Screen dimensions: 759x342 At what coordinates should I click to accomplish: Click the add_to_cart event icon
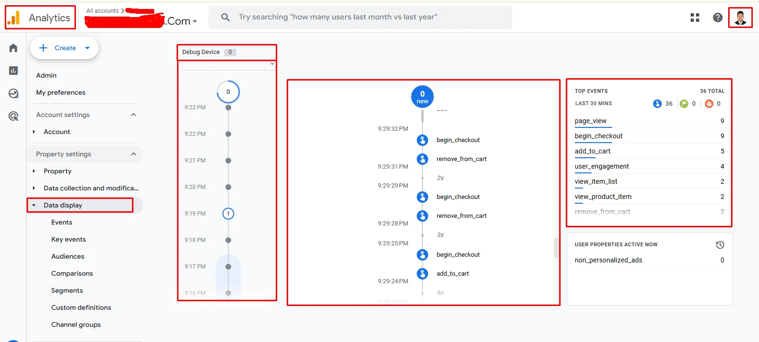pos(422,274)
